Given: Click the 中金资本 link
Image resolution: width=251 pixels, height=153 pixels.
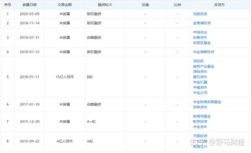Looking at the screenshot, I should click(200, 127).
